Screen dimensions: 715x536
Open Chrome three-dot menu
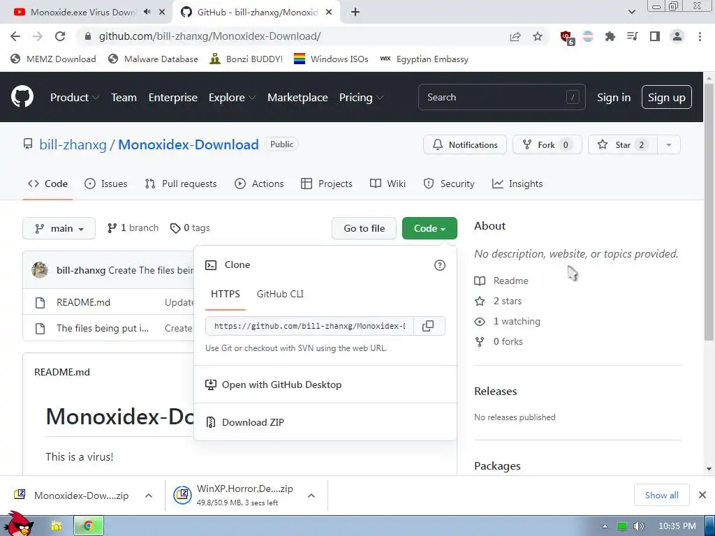click(700, 36)
